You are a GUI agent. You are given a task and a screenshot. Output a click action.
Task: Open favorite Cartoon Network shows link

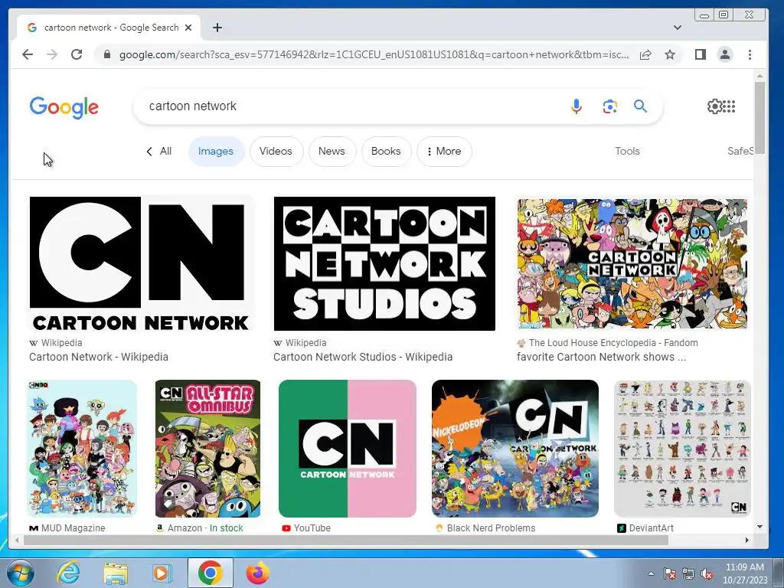tap(602, 357)
